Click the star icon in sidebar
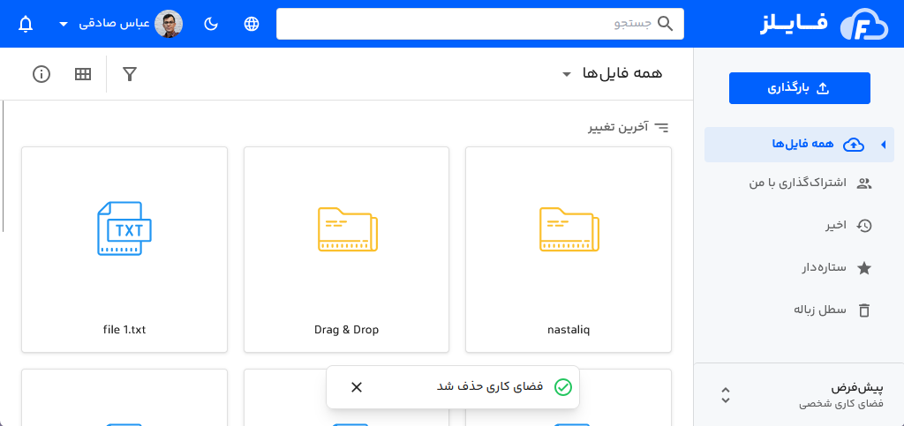This screenshot has width=904, height=426. tap(864, 268)
